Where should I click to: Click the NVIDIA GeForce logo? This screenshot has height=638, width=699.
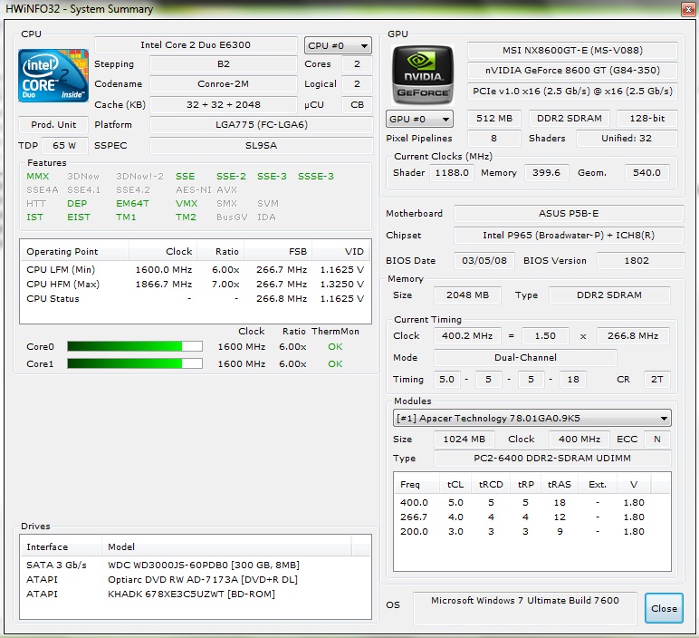422,74
